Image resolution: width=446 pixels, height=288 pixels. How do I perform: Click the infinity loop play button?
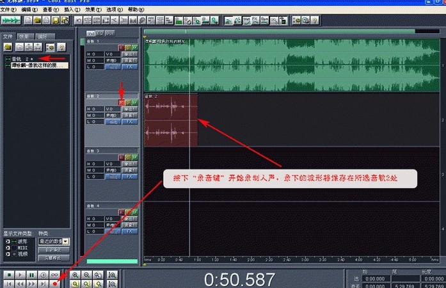click(54, 275)
